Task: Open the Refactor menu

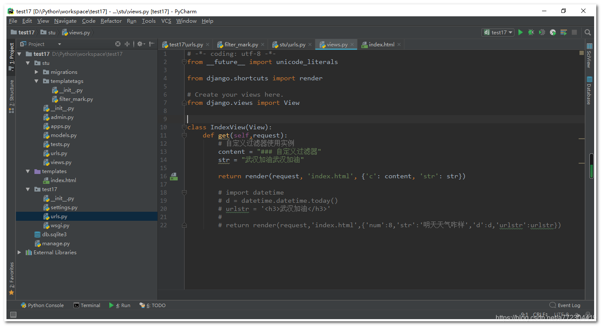Action: 111,21
